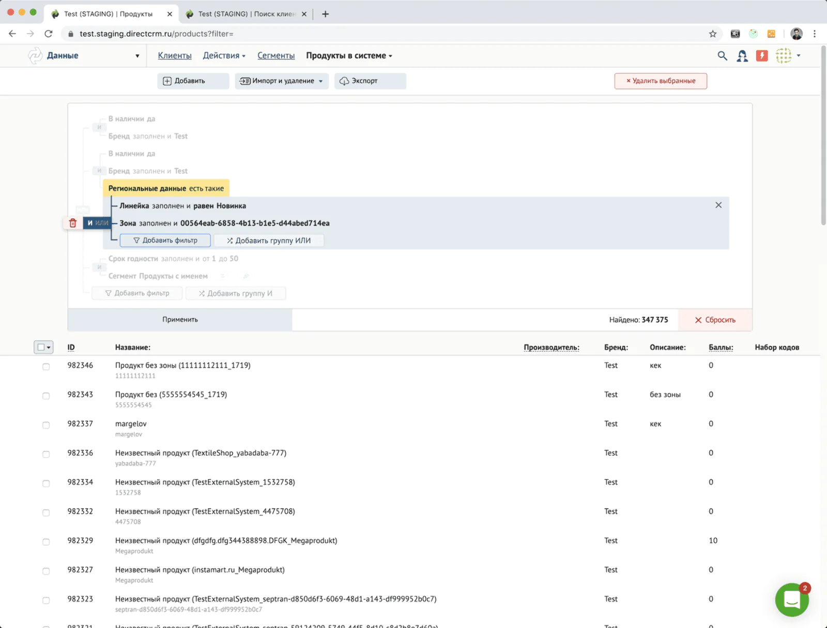827x628 pixels.
Task: Click the Данные logo icon
Action: click(x=35, y=56)
